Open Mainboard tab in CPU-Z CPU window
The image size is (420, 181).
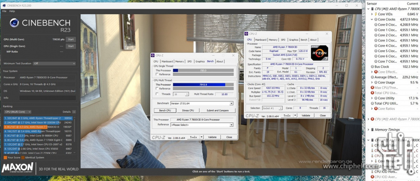[261, 40]
